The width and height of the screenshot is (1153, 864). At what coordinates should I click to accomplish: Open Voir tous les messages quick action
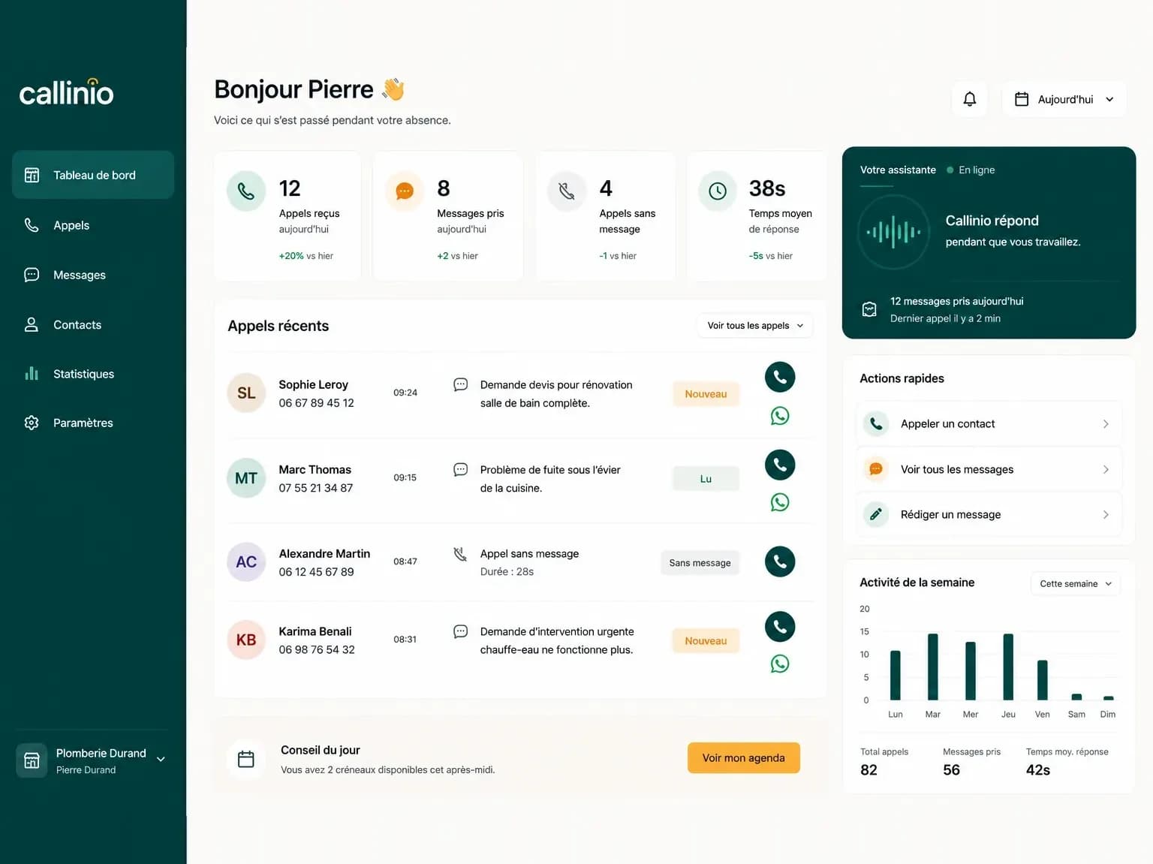989,469
